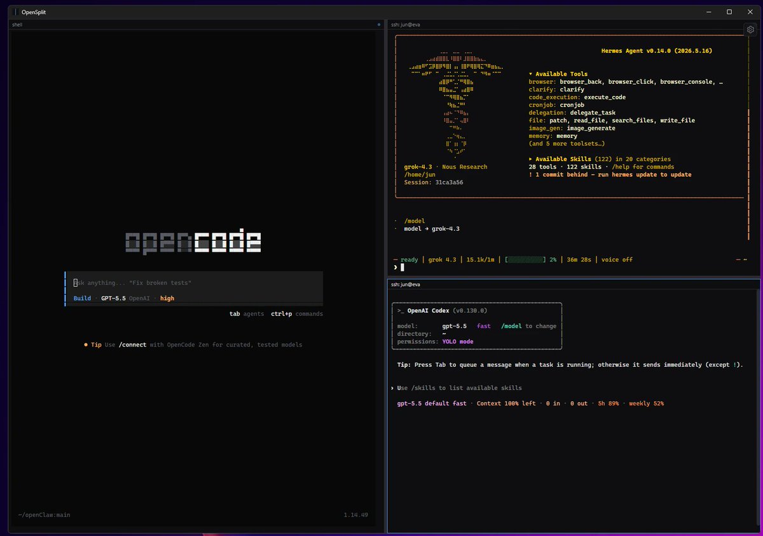Image resolution: width=763 pixels, height=536 pixels.
Task: Click the blue dot indicator on shell pane header
Action: click(379, 24)
